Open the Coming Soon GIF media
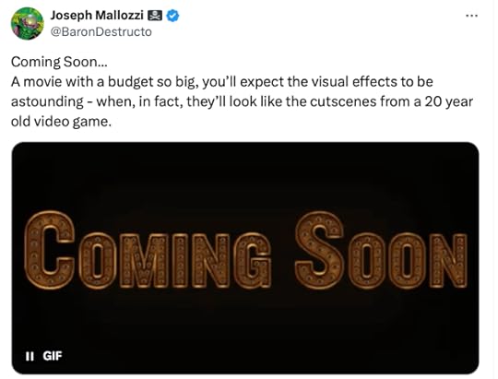 pos(245,258)
